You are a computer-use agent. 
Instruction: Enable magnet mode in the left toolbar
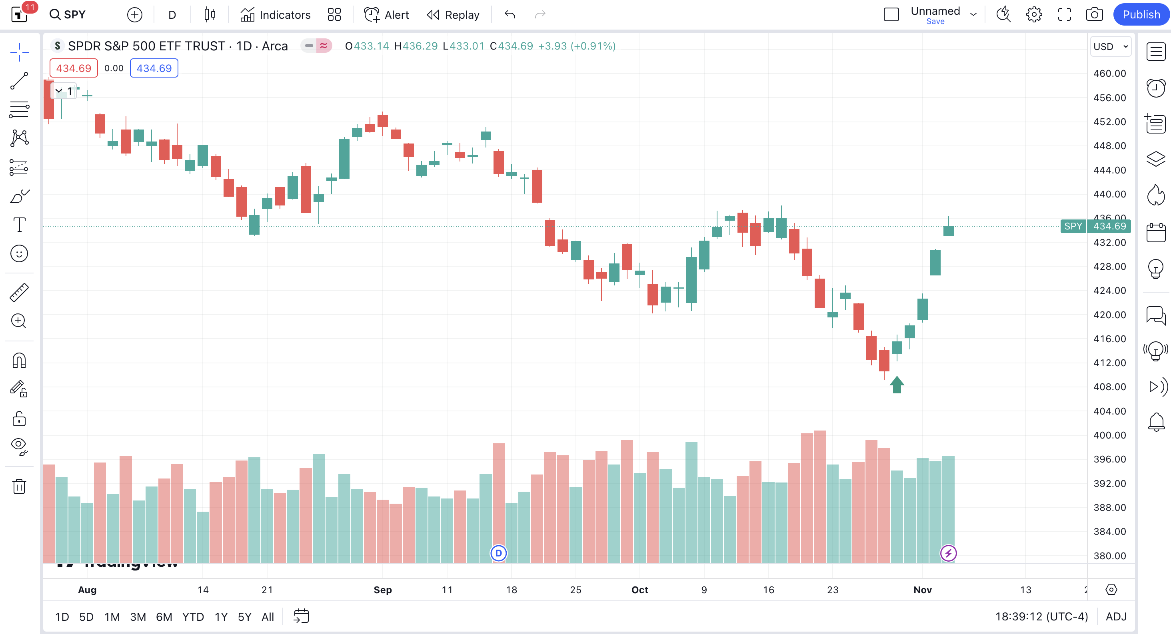pos(19,361)
